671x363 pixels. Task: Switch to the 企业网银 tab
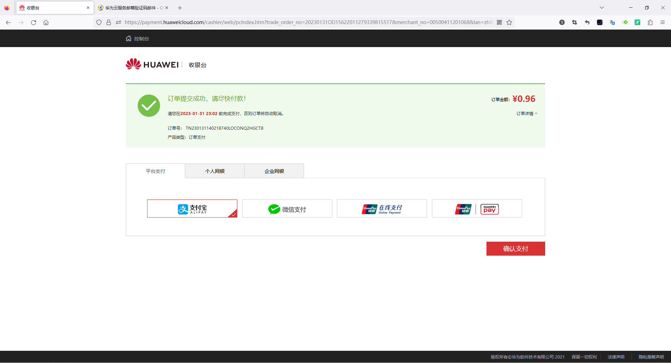[x=274, y=171]
